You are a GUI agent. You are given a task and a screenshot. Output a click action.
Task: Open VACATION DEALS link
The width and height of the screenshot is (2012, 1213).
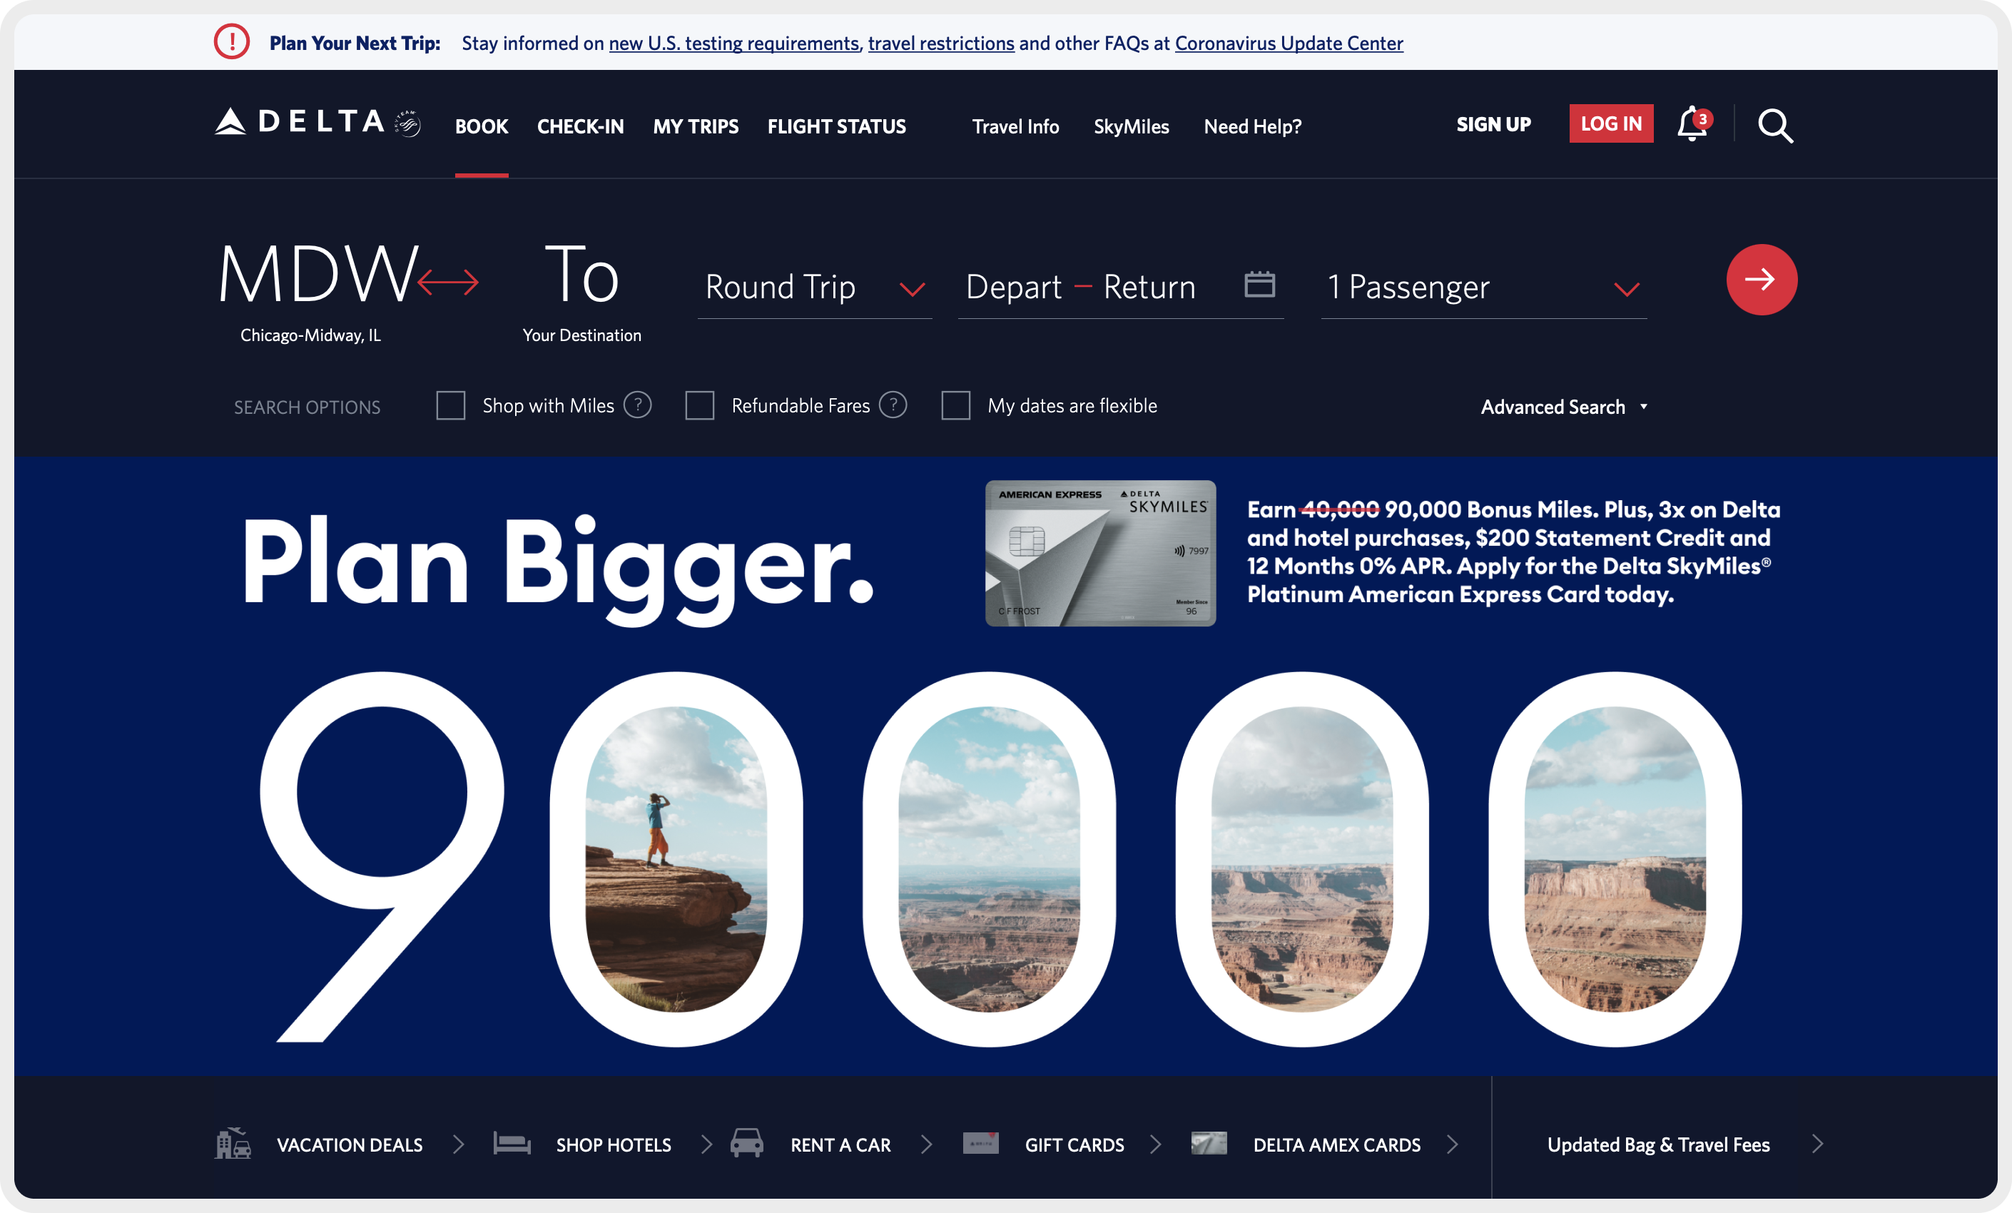(350, 1145)
